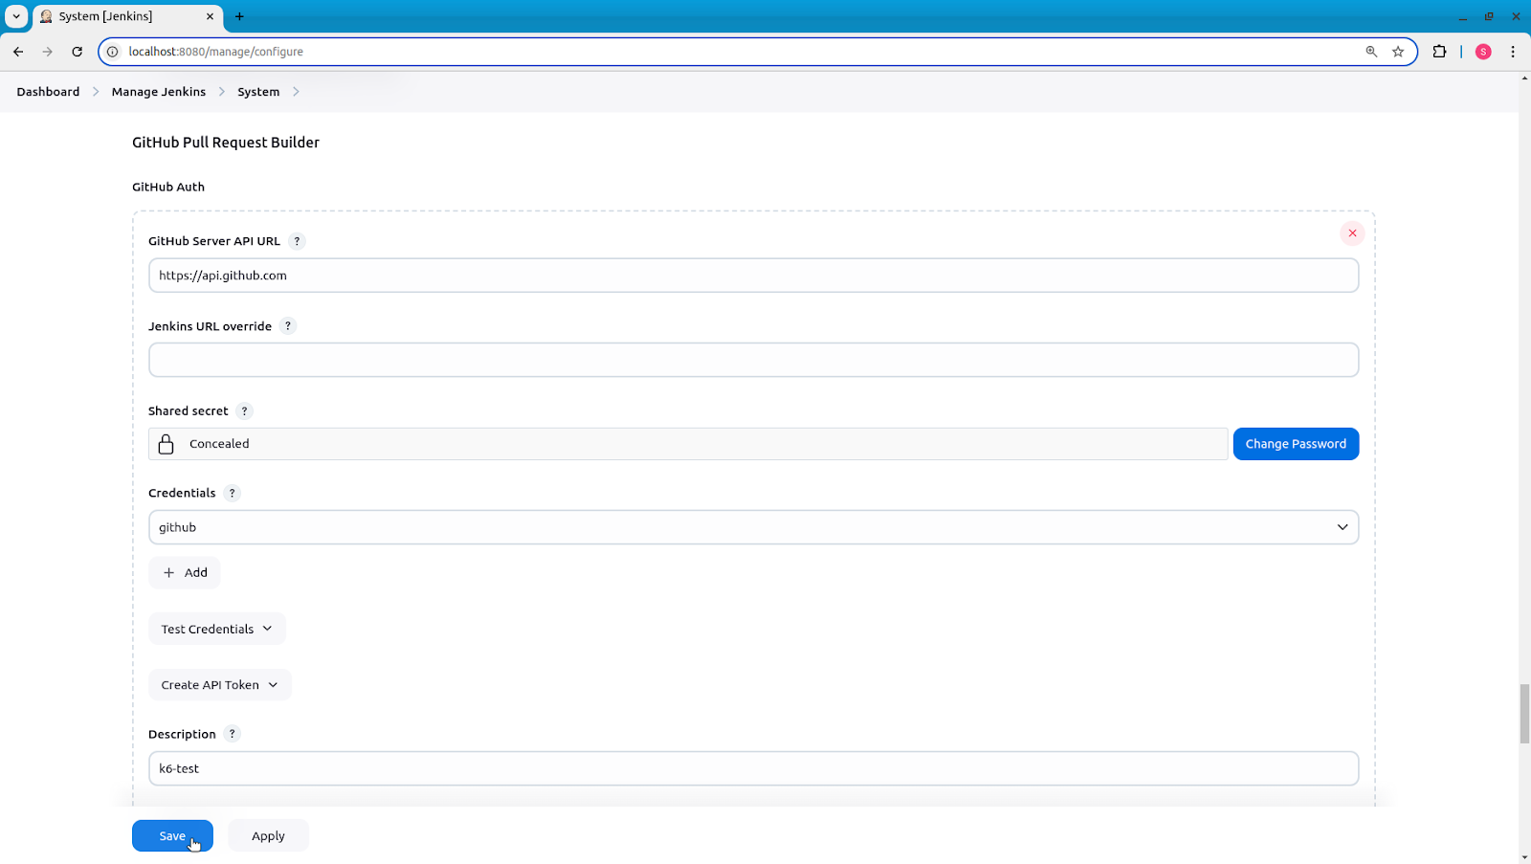Go back using browser back arrow
The height and width of the screenshot is (864, 1531).
[18, 52]
